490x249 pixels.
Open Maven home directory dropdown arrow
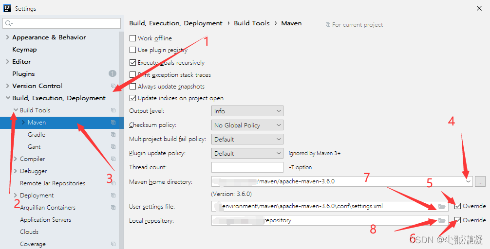tap(468, 181)
